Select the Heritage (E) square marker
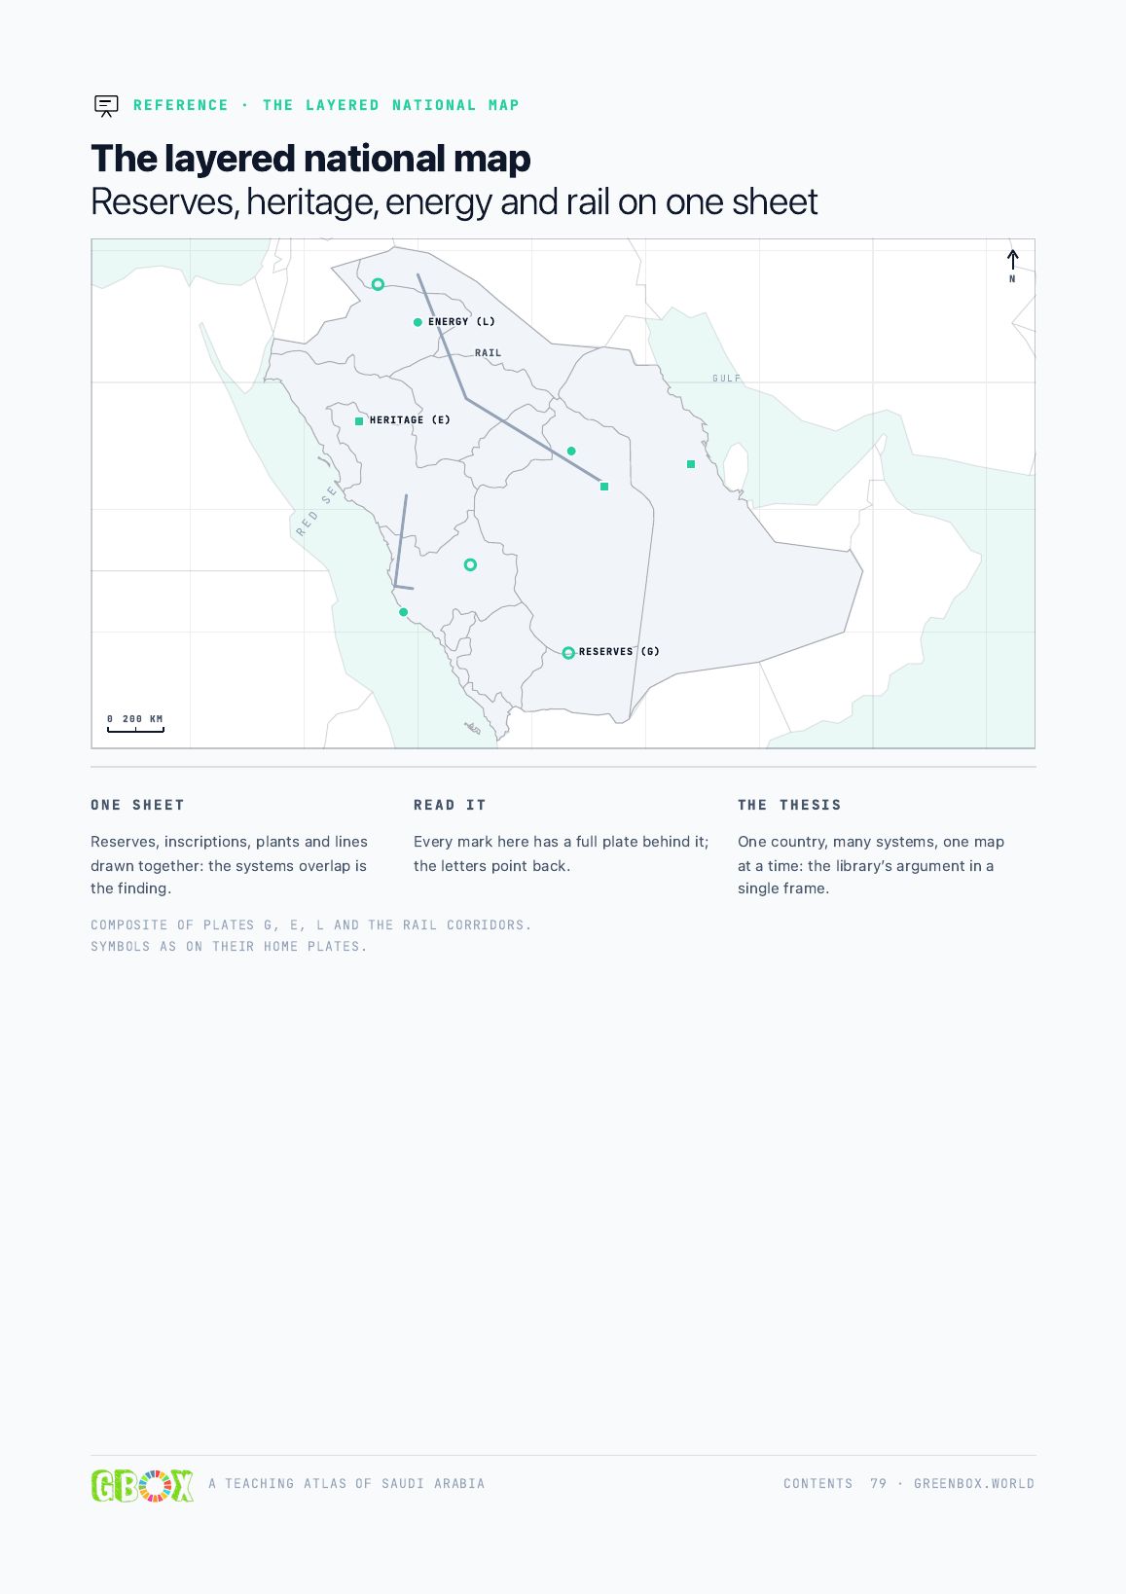Viewport: 1126px width, 1594px height. coord(359,421)
